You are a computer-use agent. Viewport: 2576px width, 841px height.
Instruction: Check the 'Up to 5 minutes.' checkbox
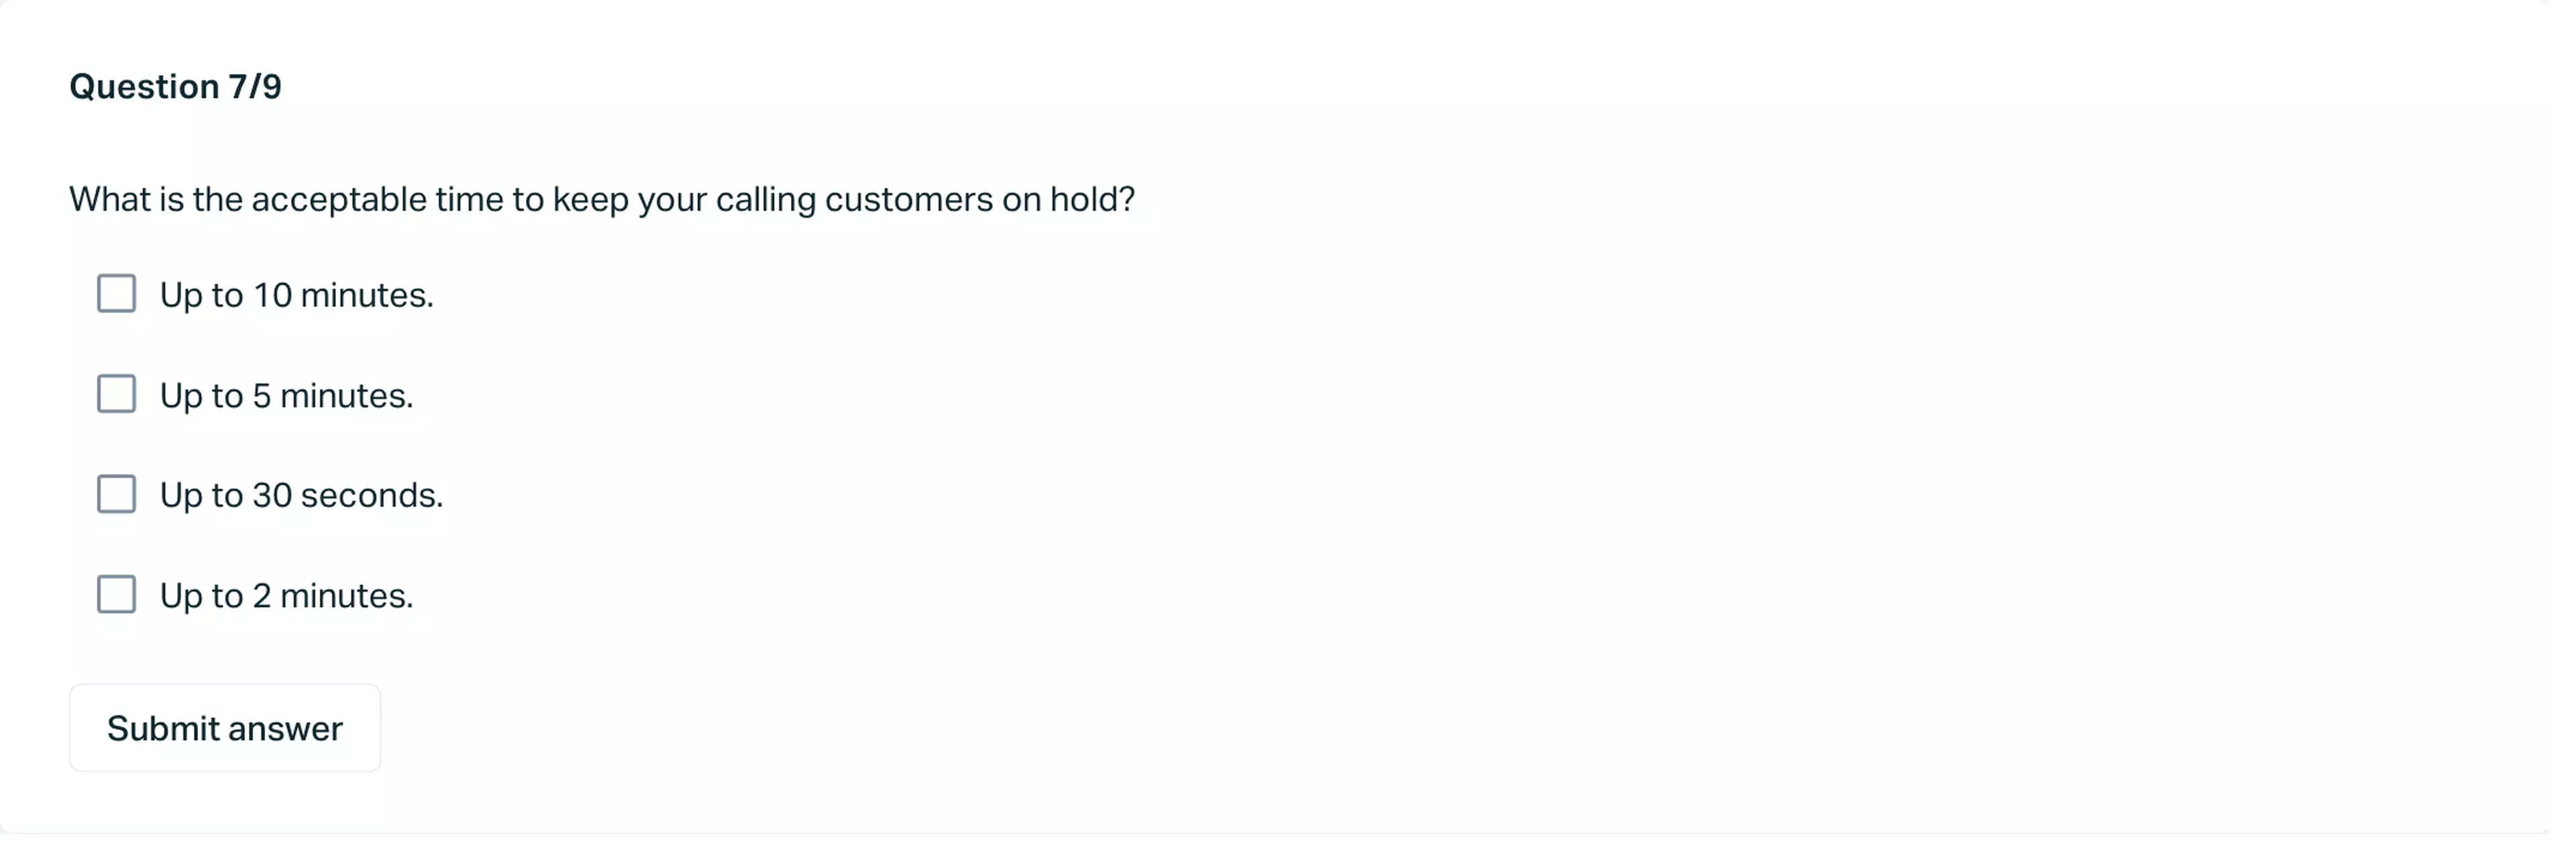point(117,394)
